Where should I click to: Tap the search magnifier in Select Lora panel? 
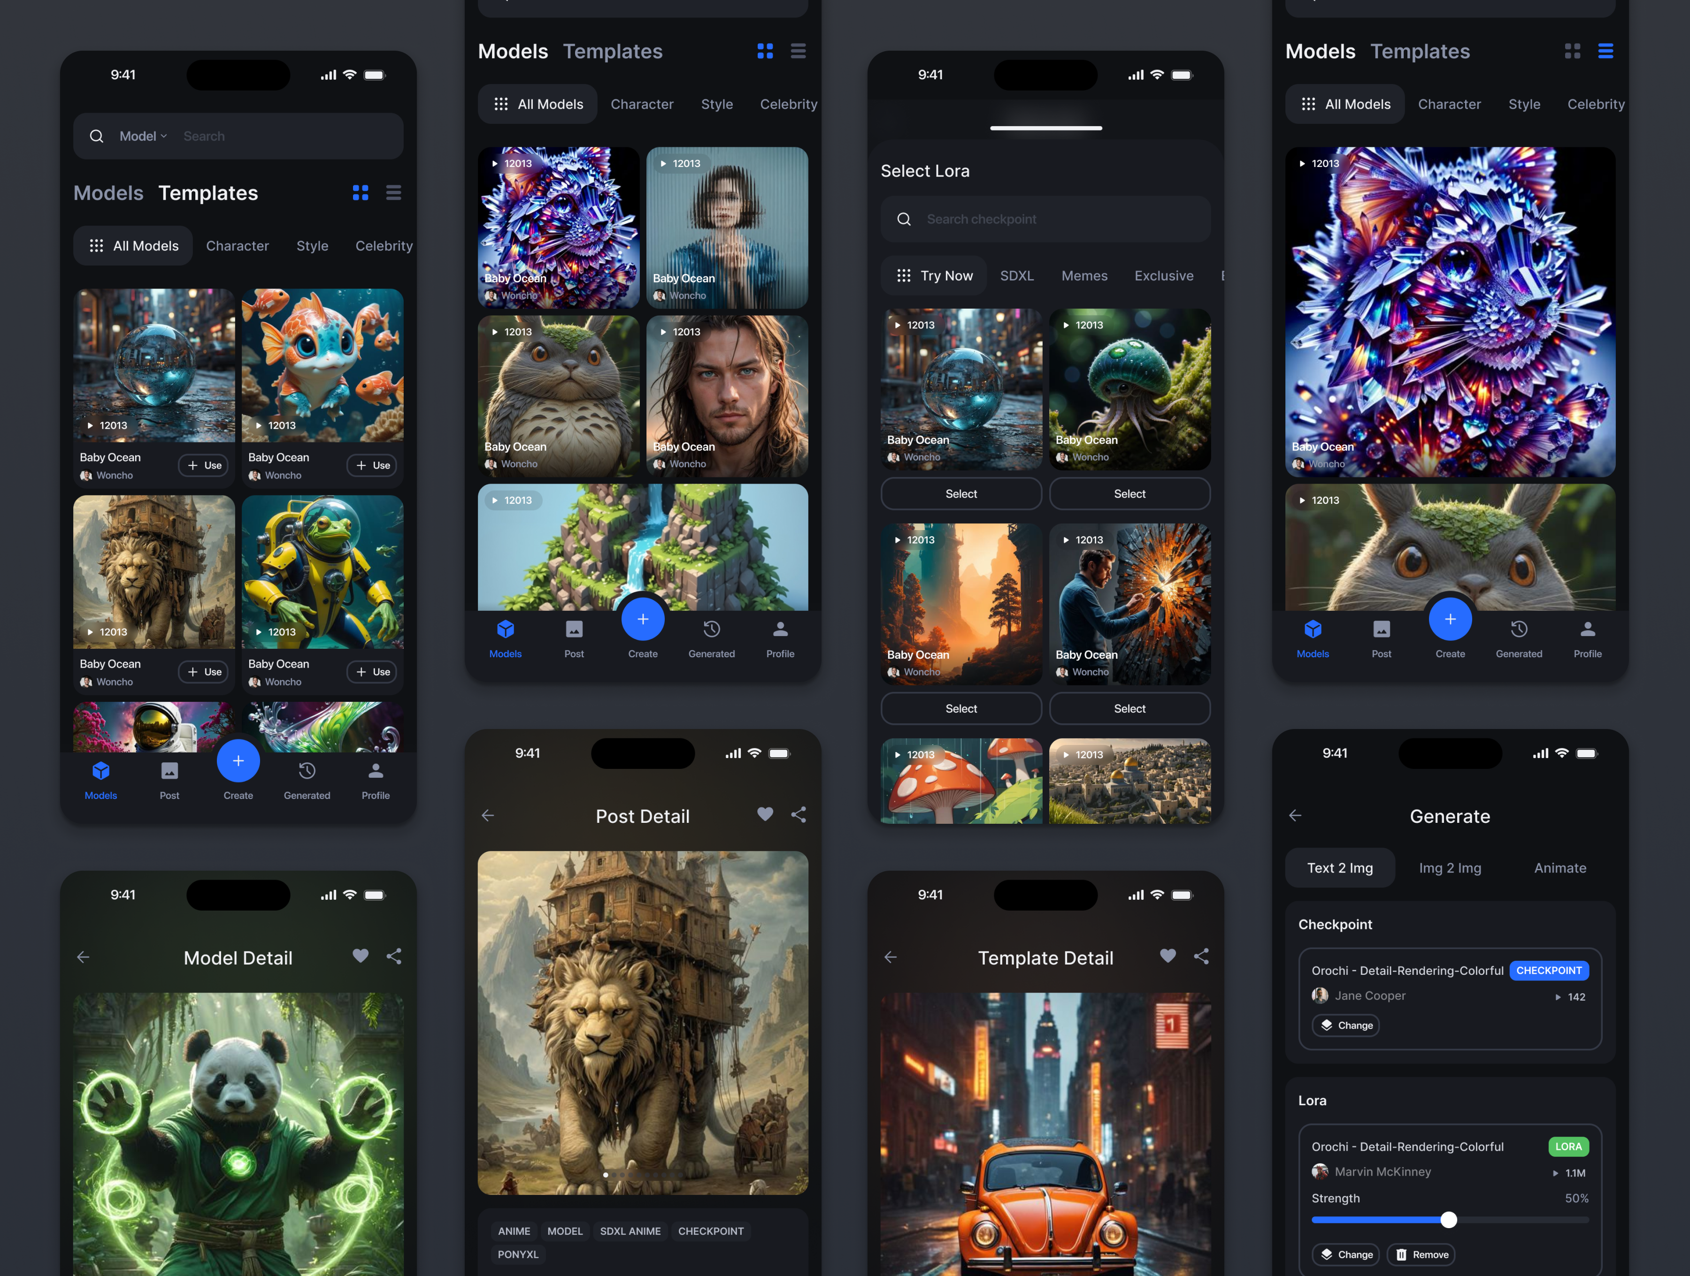click(x=905, y=219)
